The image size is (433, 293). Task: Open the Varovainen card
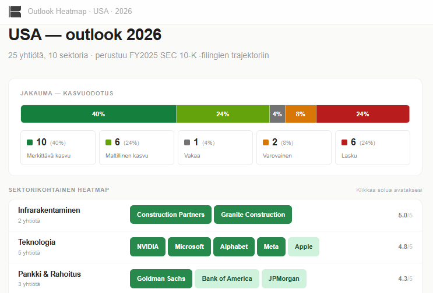[294, 148]
